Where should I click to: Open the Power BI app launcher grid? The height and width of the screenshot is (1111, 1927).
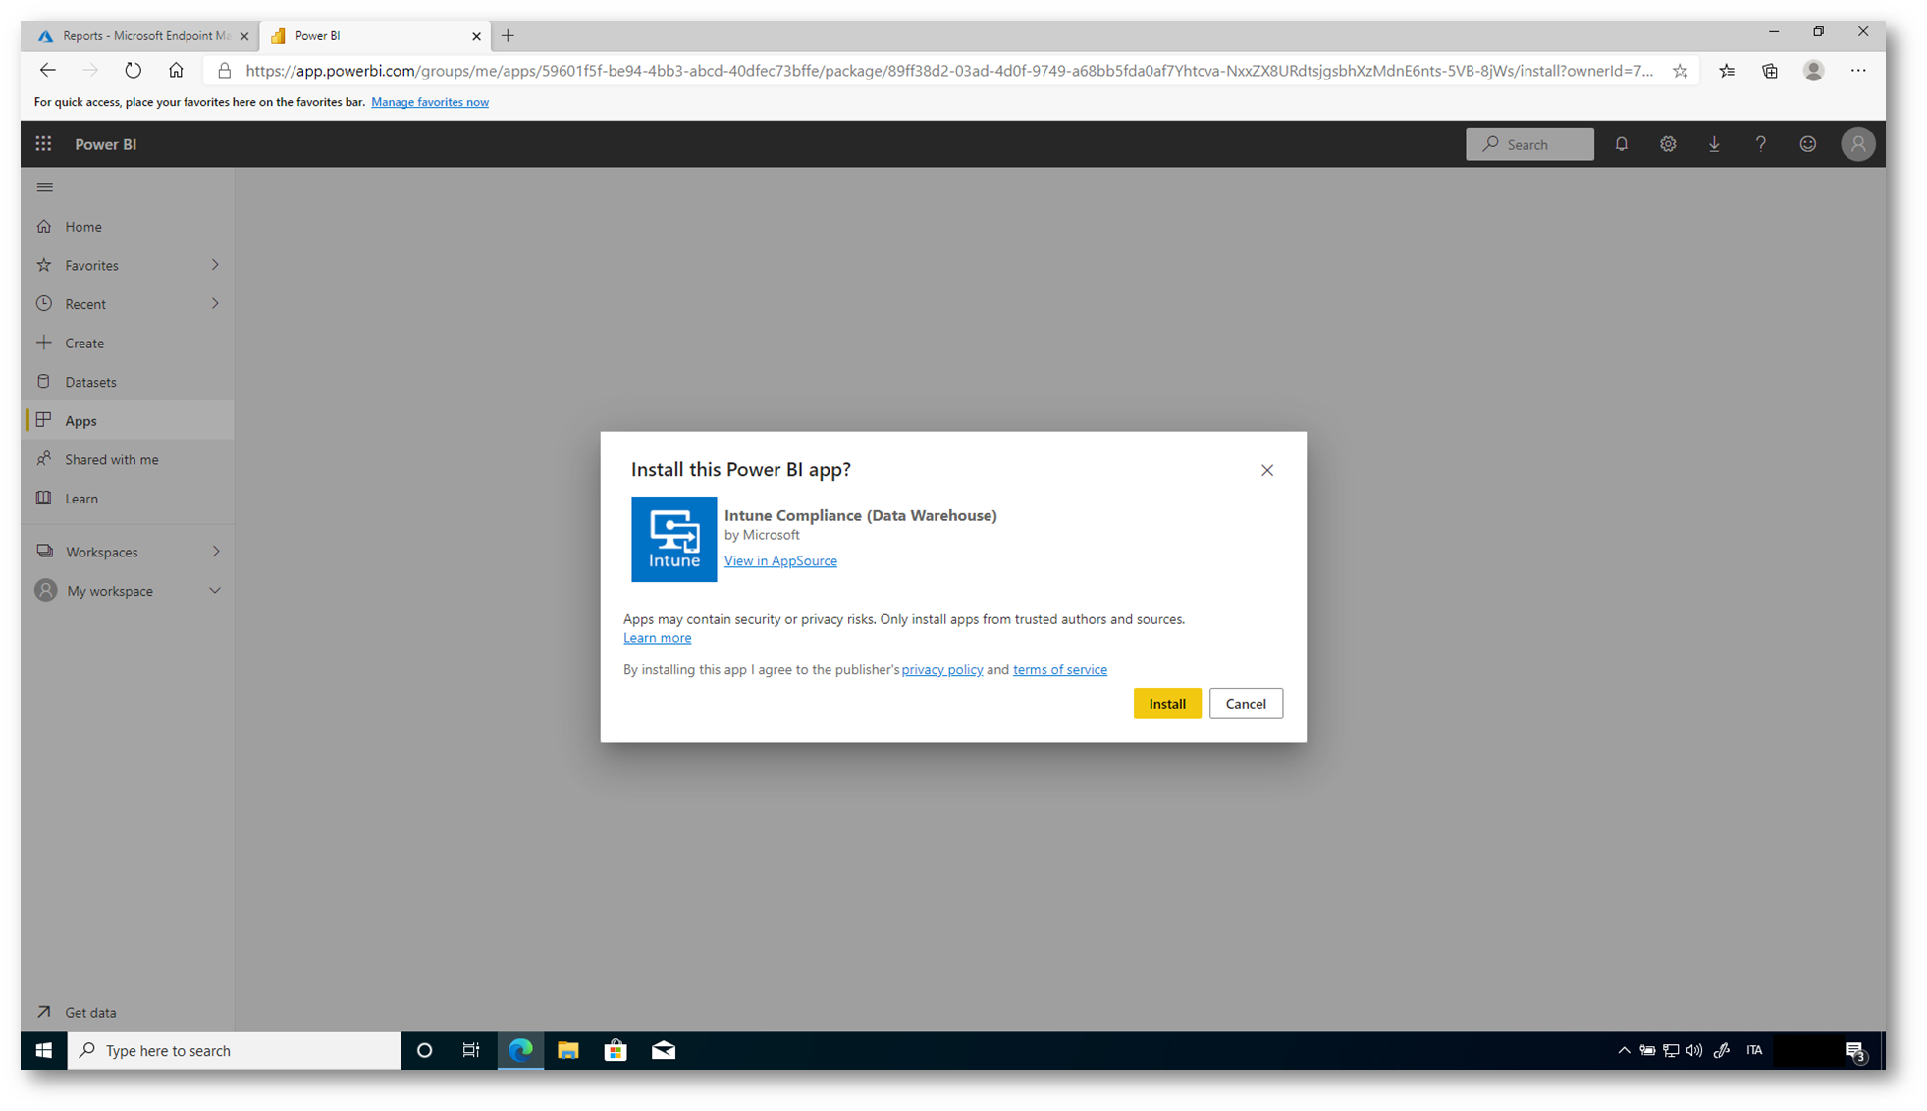pos(43,144)
